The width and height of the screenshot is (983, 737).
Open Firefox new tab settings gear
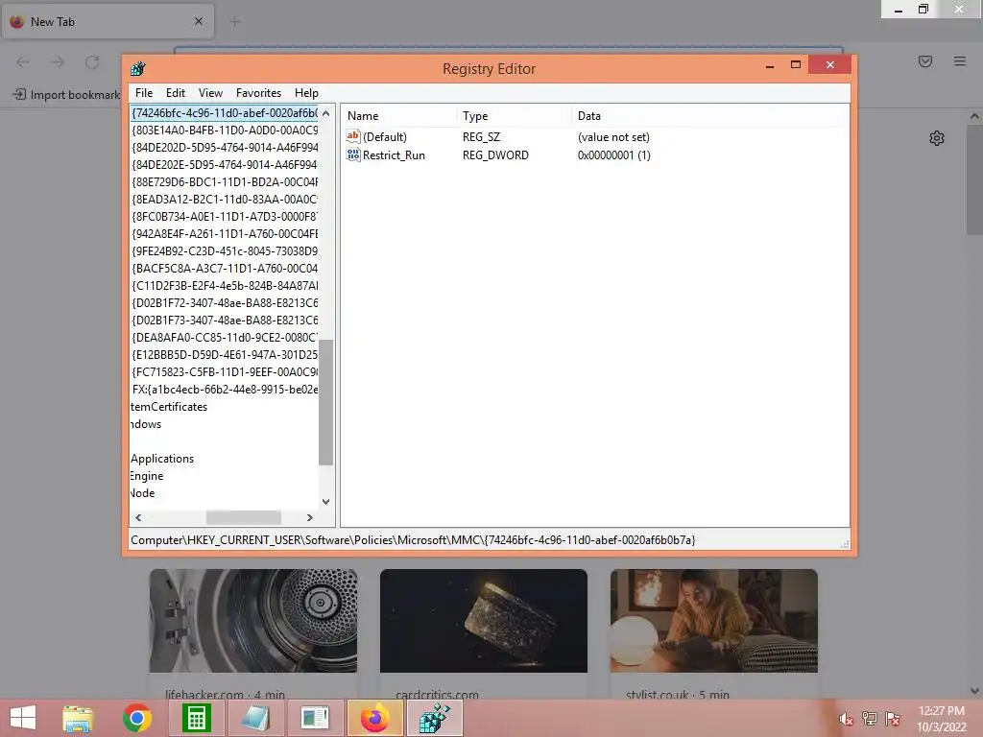tap(937, 138)
